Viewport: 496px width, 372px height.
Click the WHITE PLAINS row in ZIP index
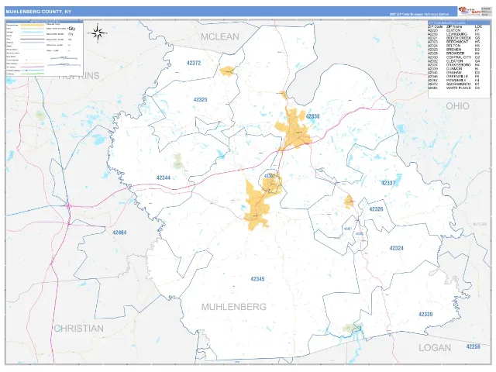454,88
